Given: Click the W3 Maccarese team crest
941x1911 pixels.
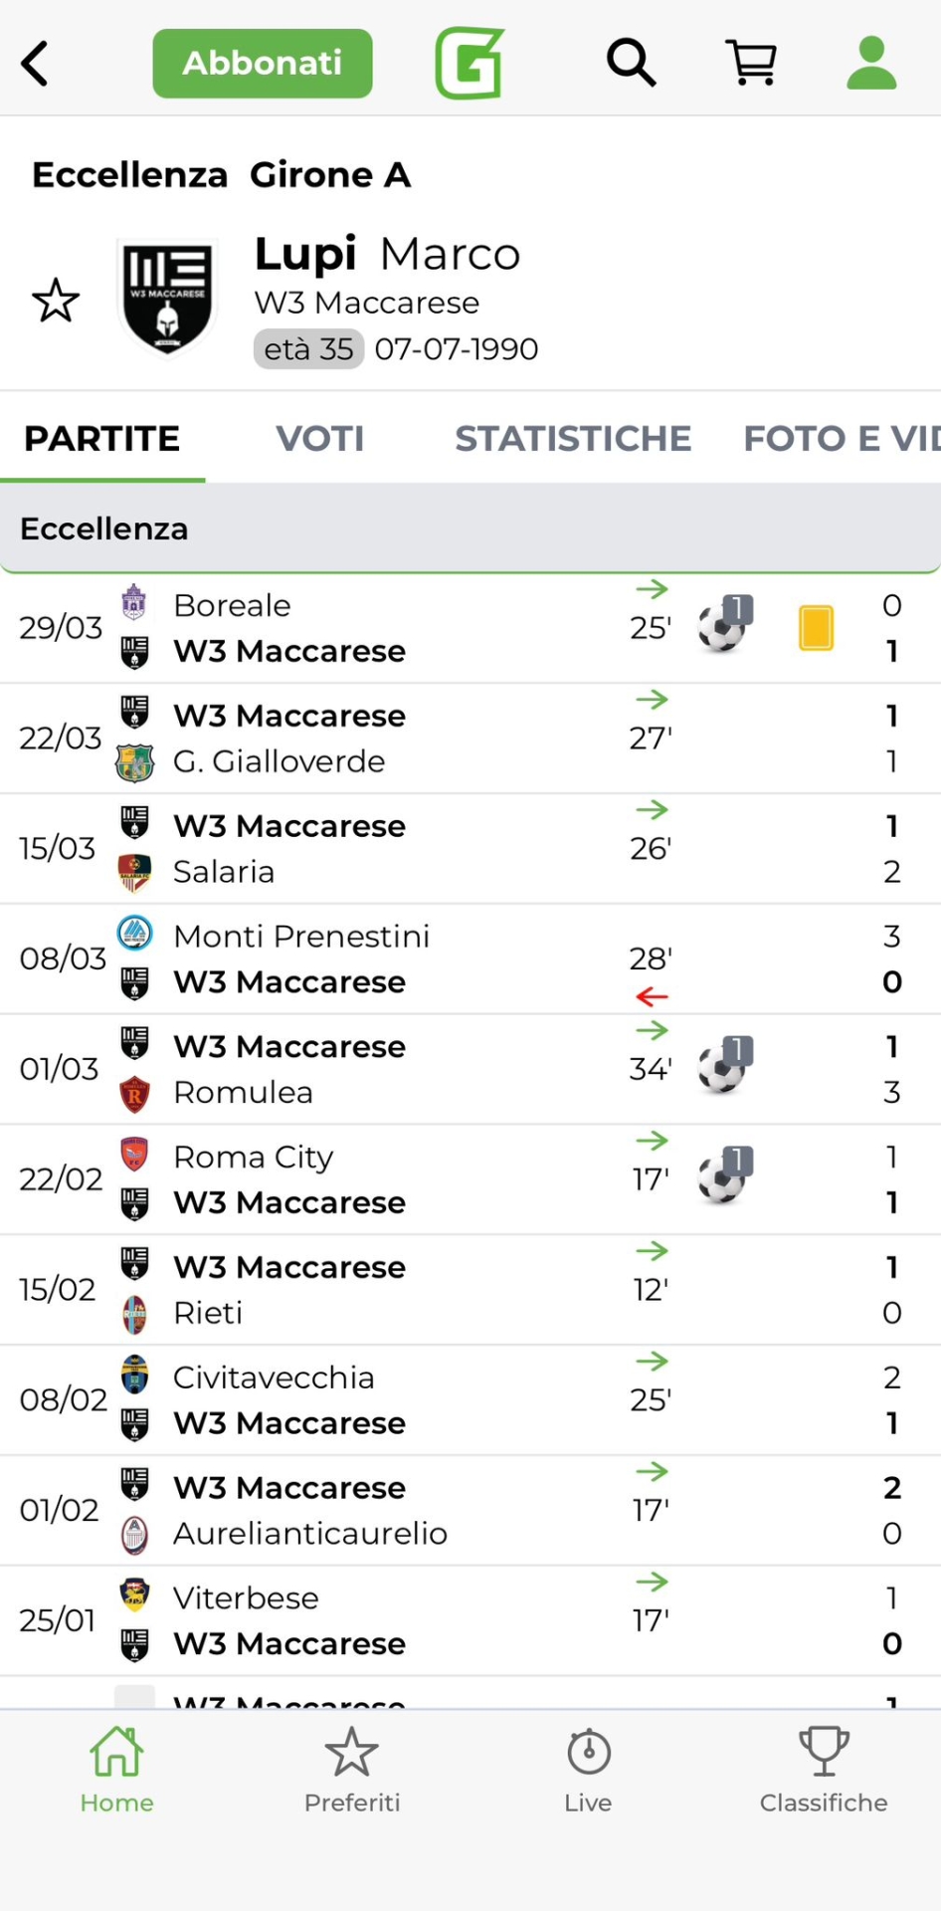Looking at the screenshot, I should coord(166,297).
